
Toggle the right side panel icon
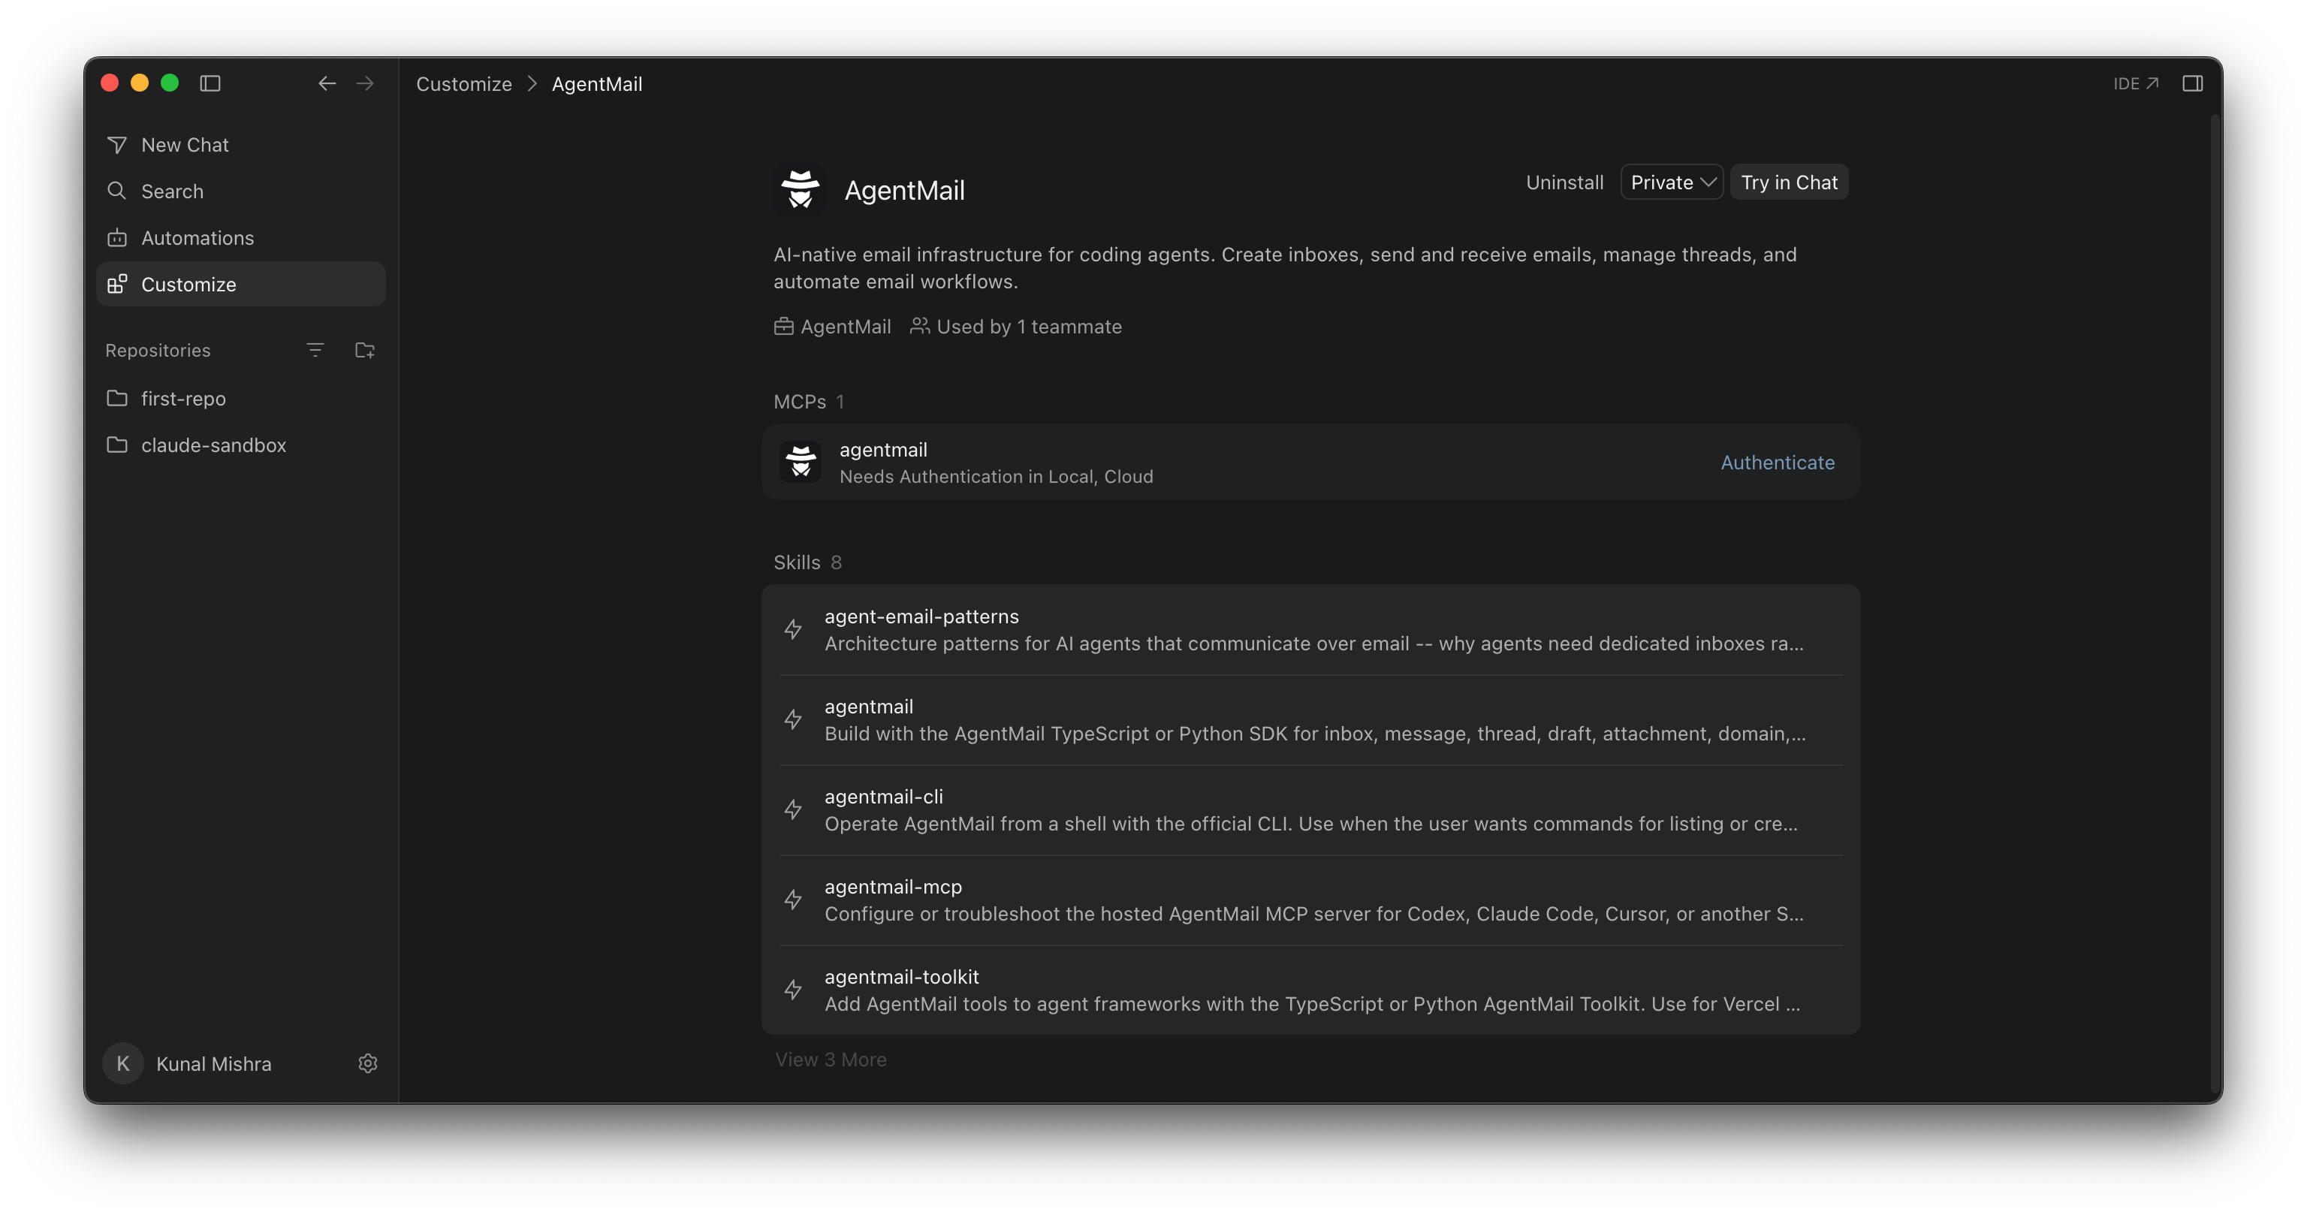coord(2191,83)
